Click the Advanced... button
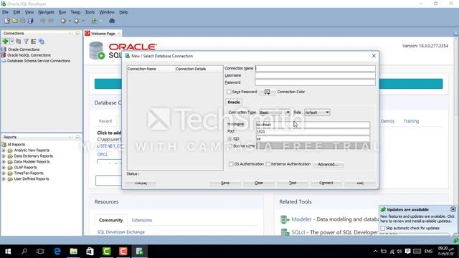The height and width of the screenshot is (258, 459). [328, 164]
